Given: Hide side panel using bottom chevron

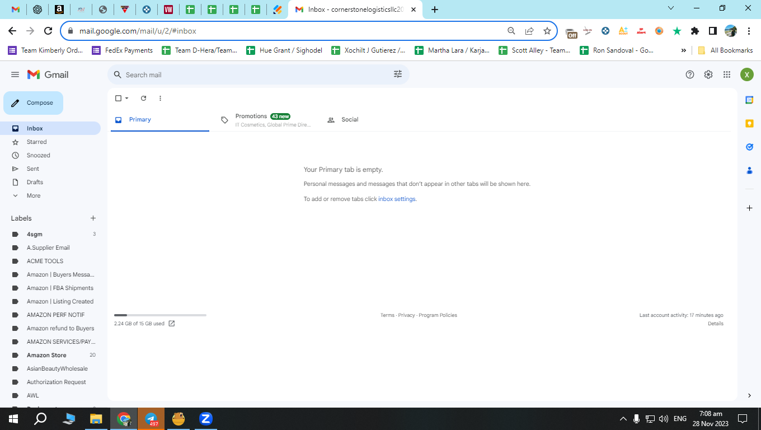Looking at the screenshot, I should [x=749, y=395].
